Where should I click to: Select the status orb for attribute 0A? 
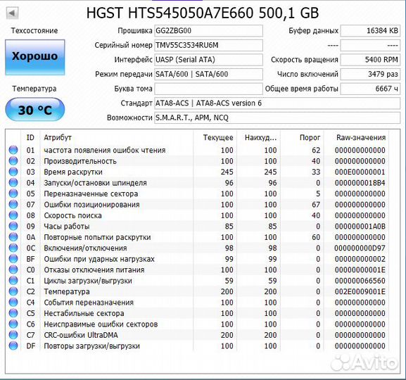(x=13, y=237)
